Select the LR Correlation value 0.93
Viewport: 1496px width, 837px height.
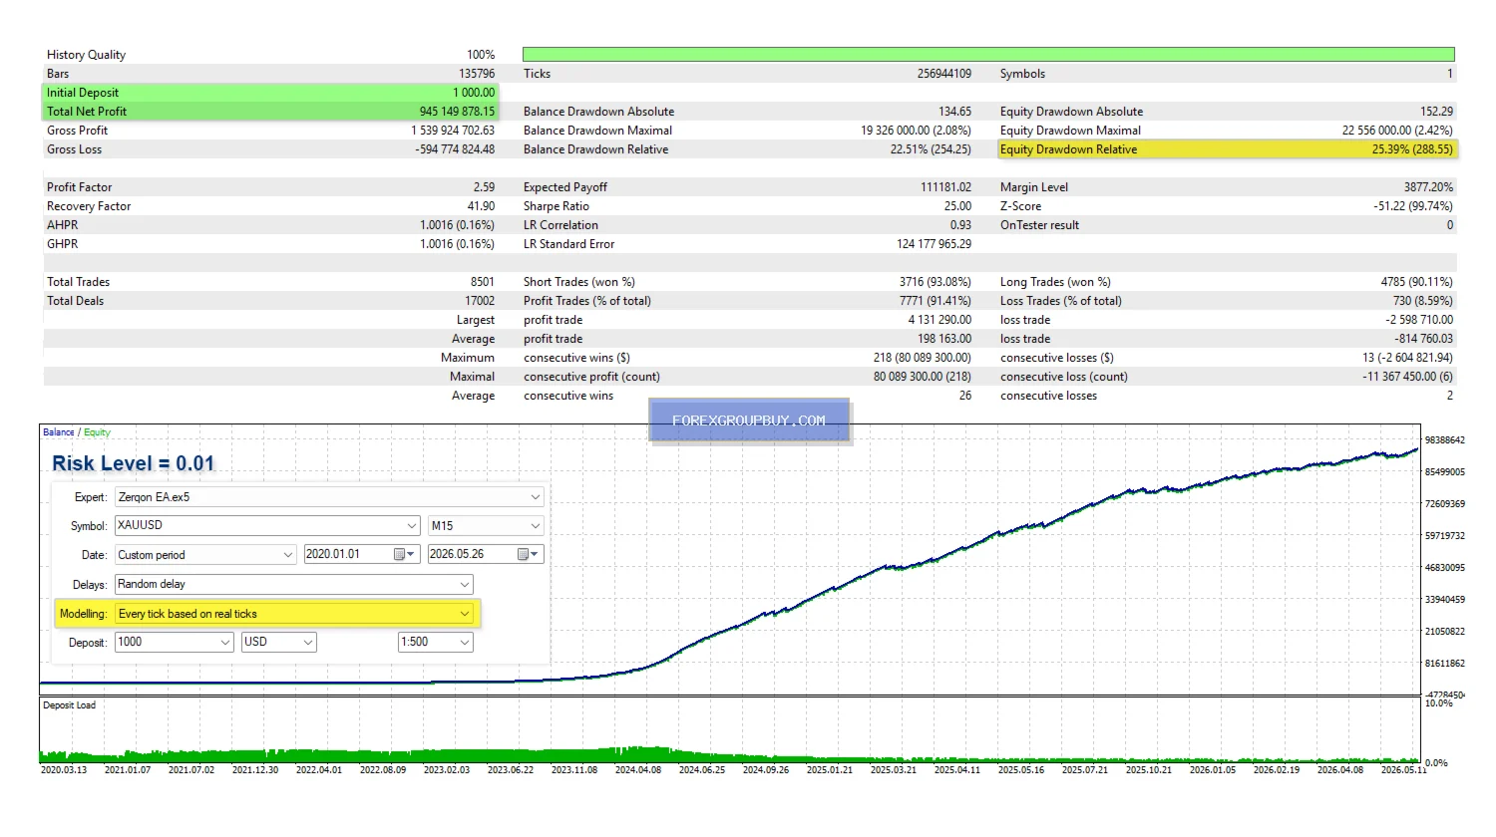click(x=960, y=225)
